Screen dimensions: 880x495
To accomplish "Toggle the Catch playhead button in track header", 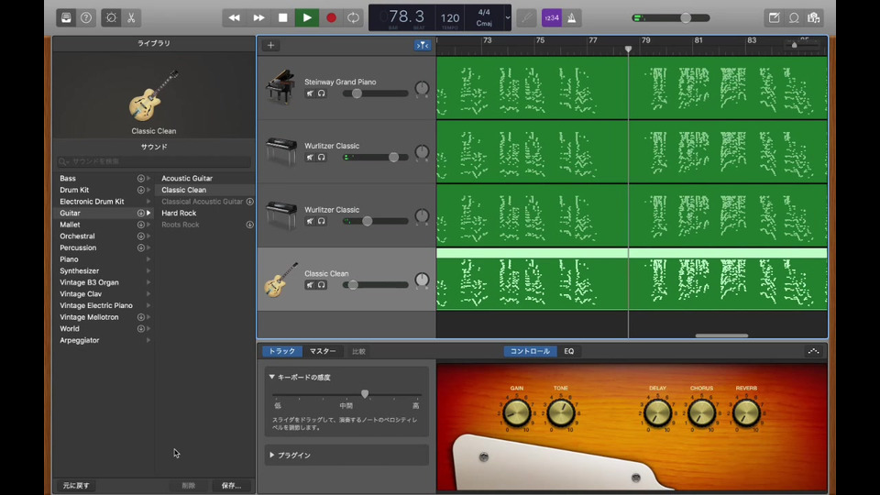I will click(423, 45).
